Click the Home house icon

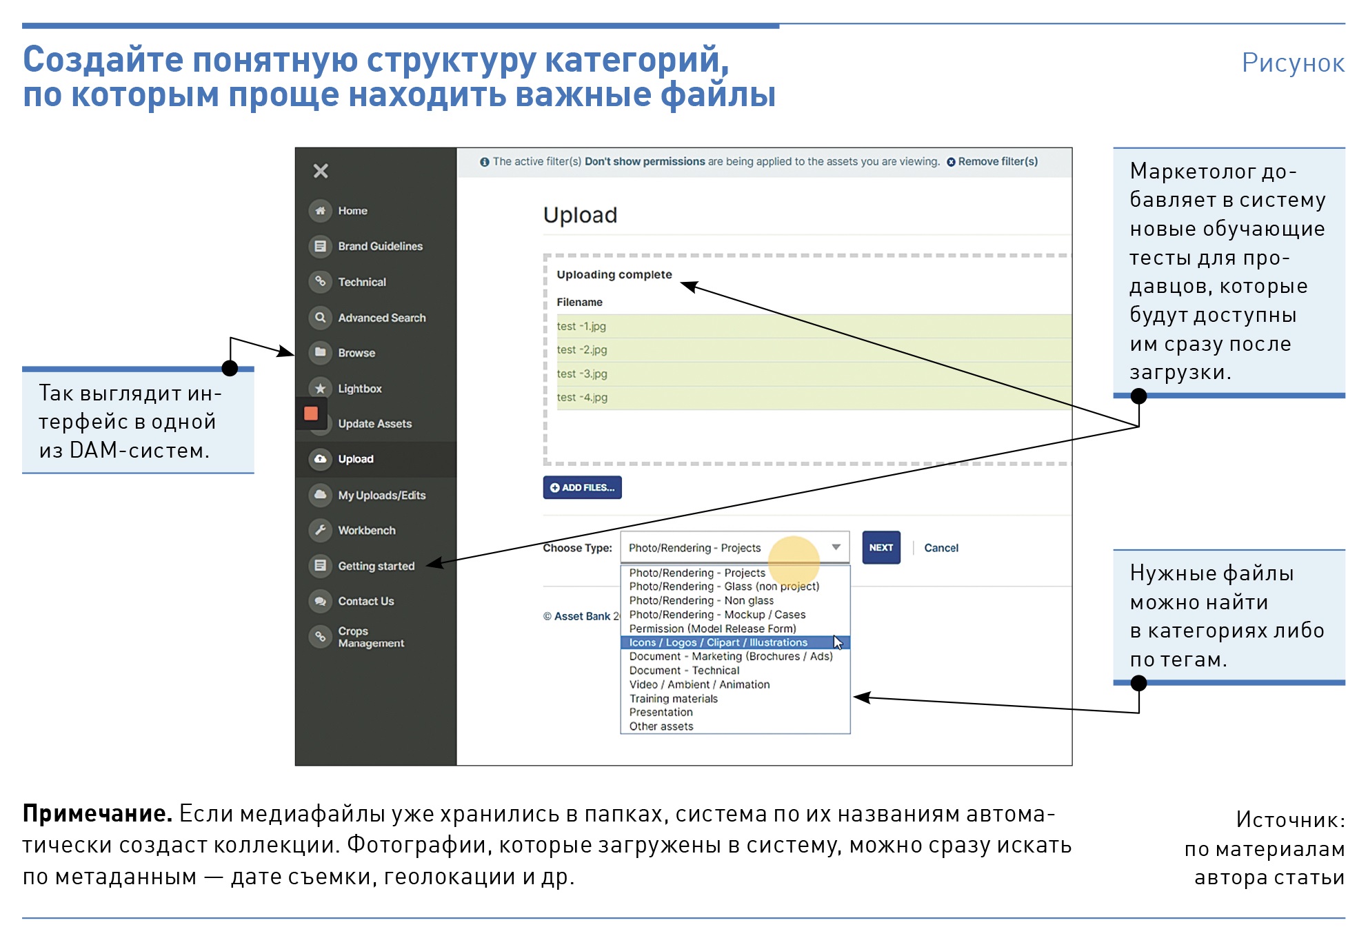coord(320,211)
